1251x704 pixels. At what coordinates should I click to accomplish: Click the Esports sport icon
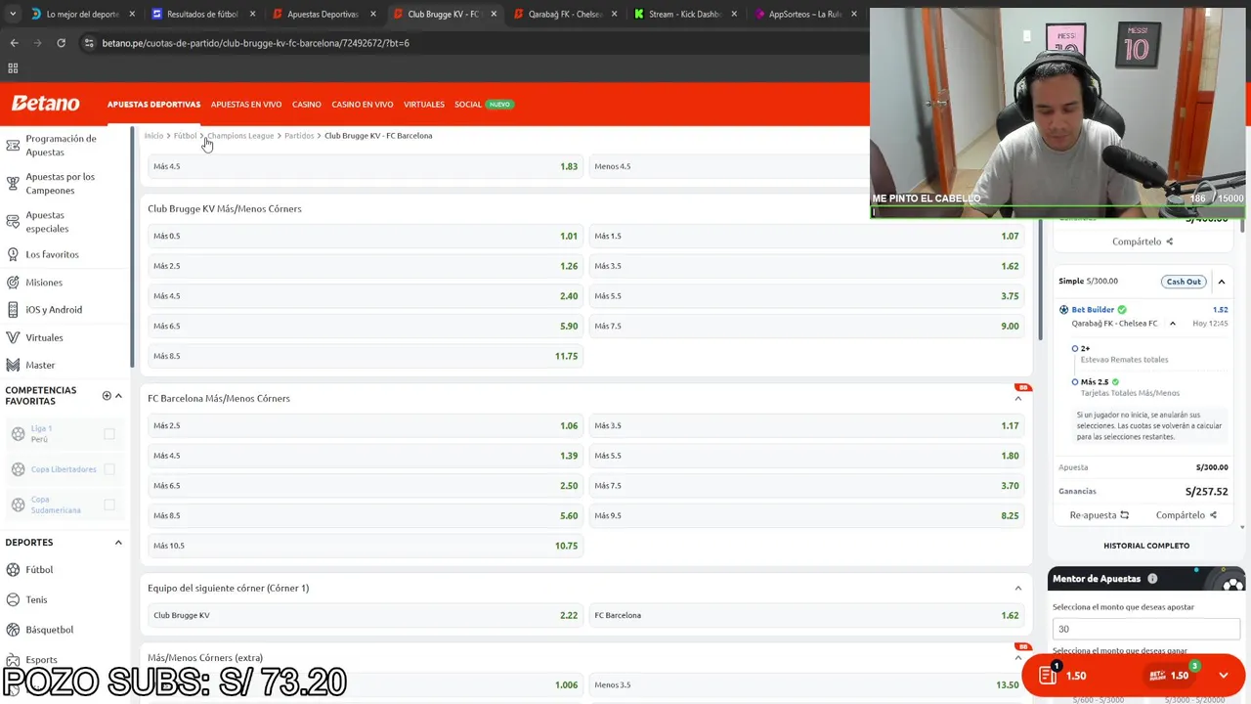pos(13,660)
